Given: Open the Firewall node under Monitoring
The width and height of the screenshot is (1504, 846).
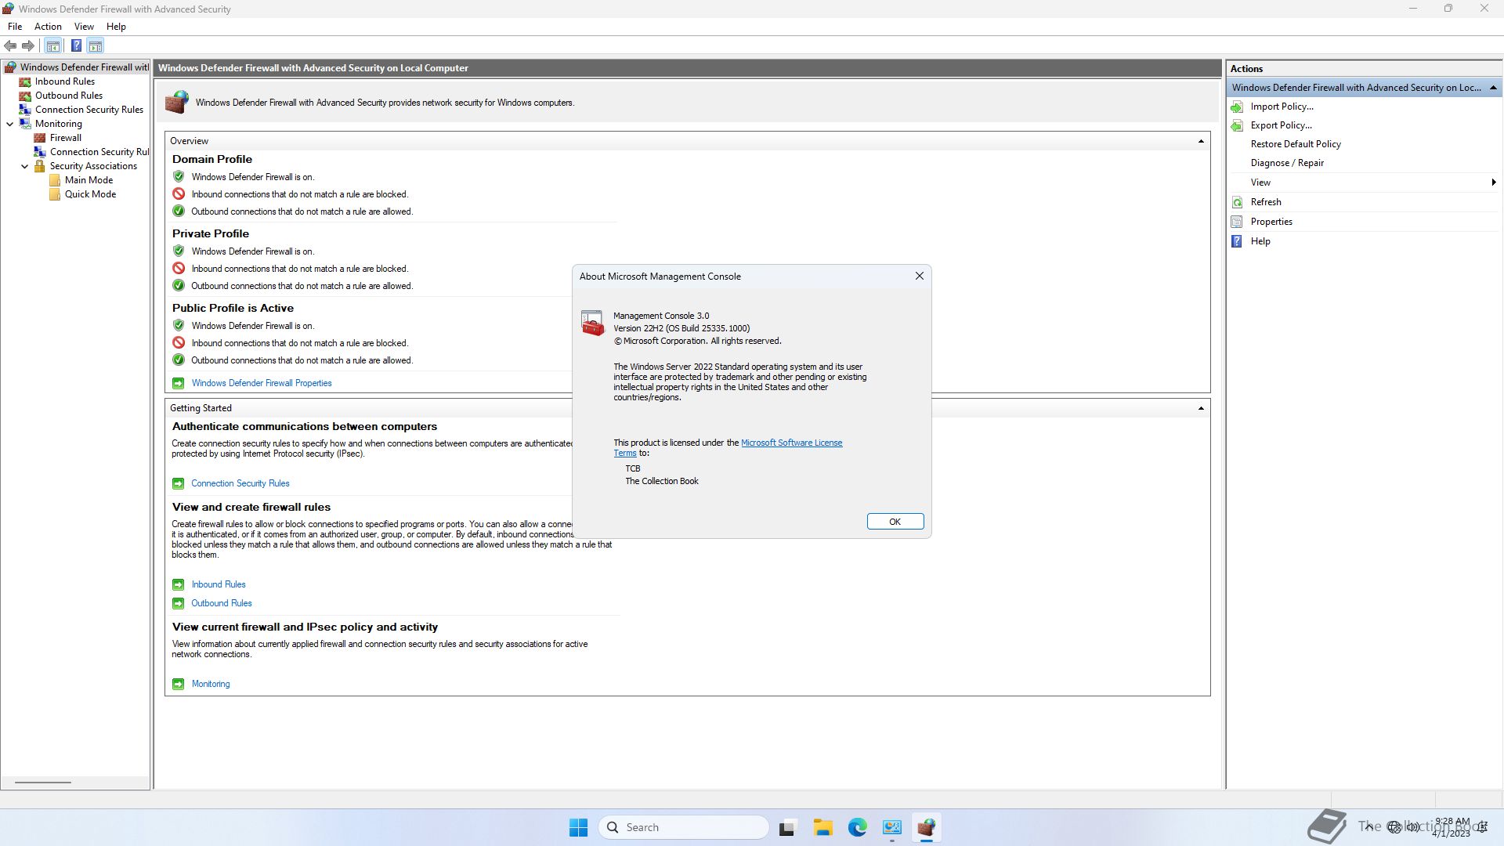Looking at the screenshot, I should pyautogui.click(x=65, y=138).
